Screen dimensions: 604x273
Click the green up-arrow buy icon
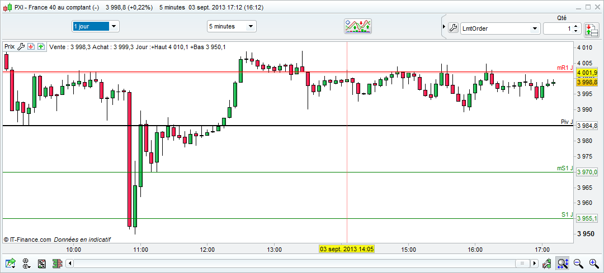(41, 46)
